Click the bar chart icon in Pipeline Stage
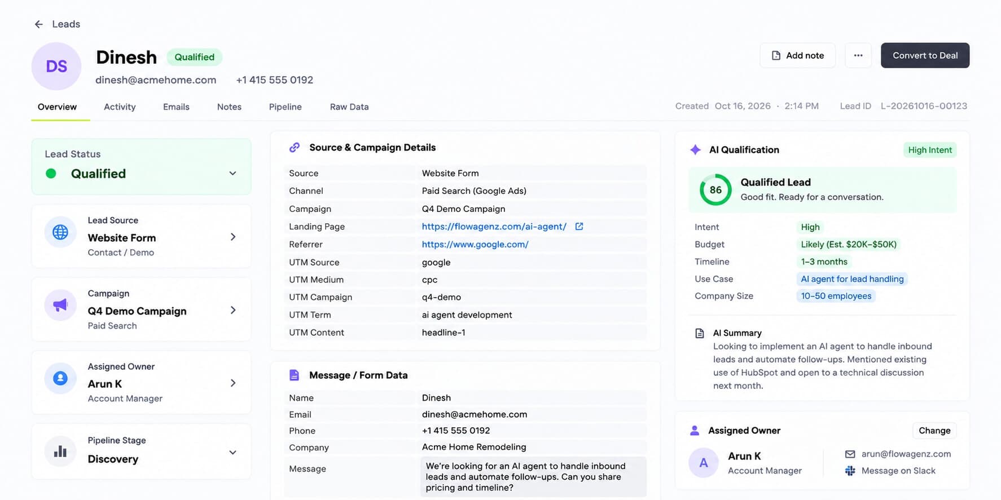Screen dimensions: 1001x500 pyautogui.click(x=60, y=452)
